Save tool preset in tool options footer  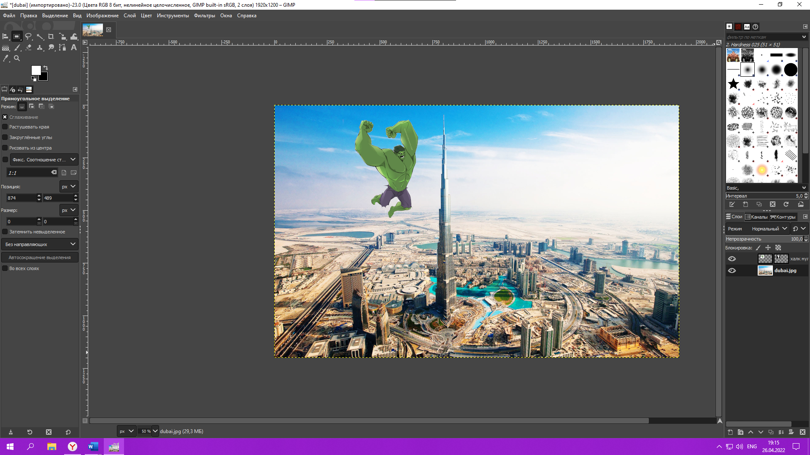click(11, 432)
